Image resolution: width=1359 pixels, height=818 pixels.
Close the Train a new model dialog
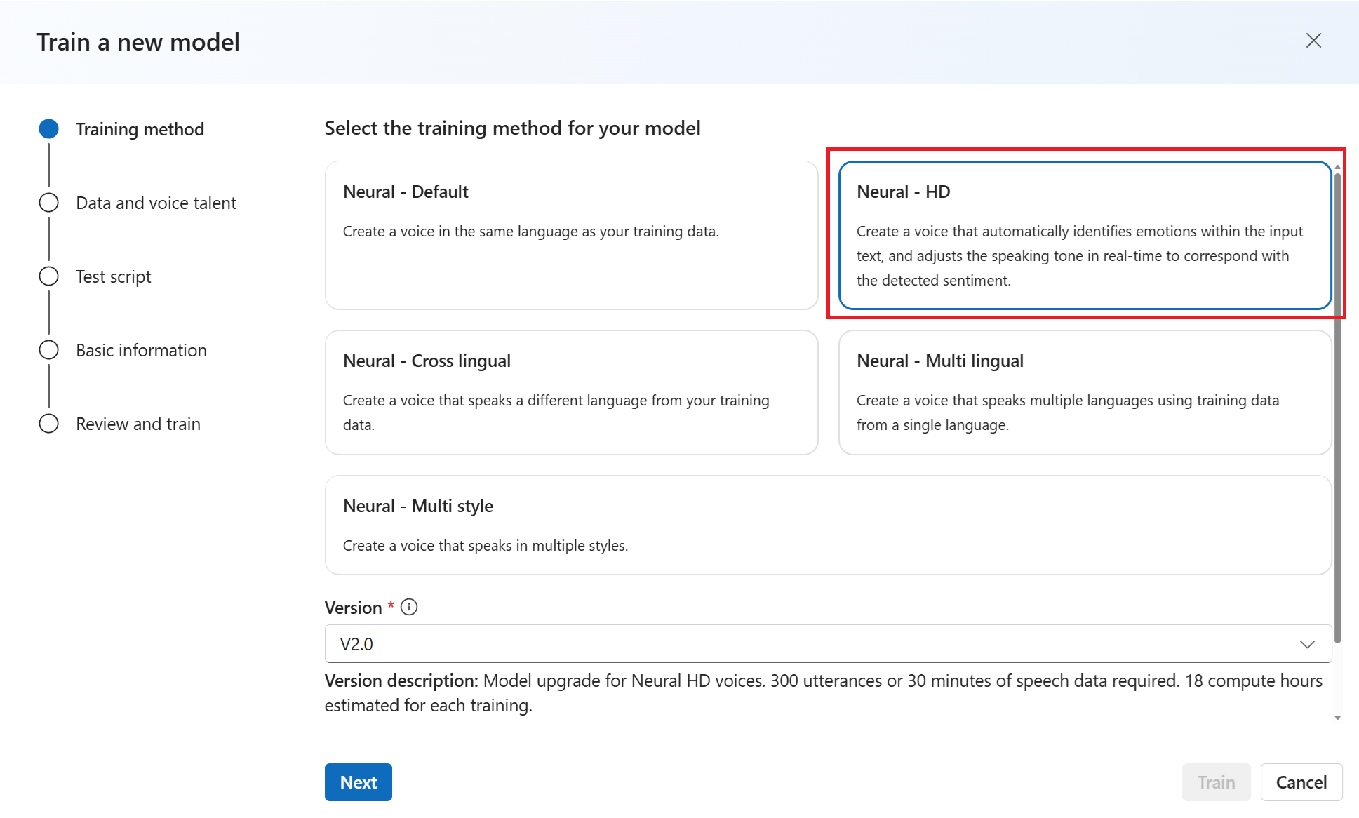click(1313, 41)
